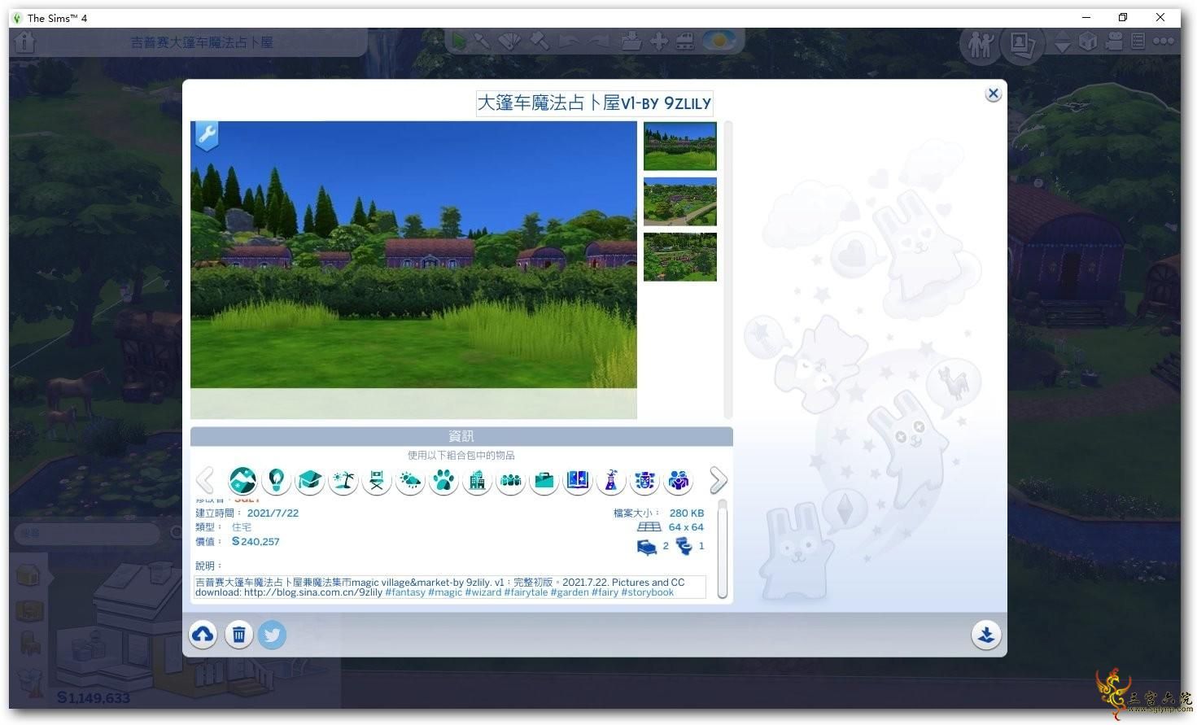Click the build mode search field
Viewport: 1197px width, 725px height.
click(85, 534)
